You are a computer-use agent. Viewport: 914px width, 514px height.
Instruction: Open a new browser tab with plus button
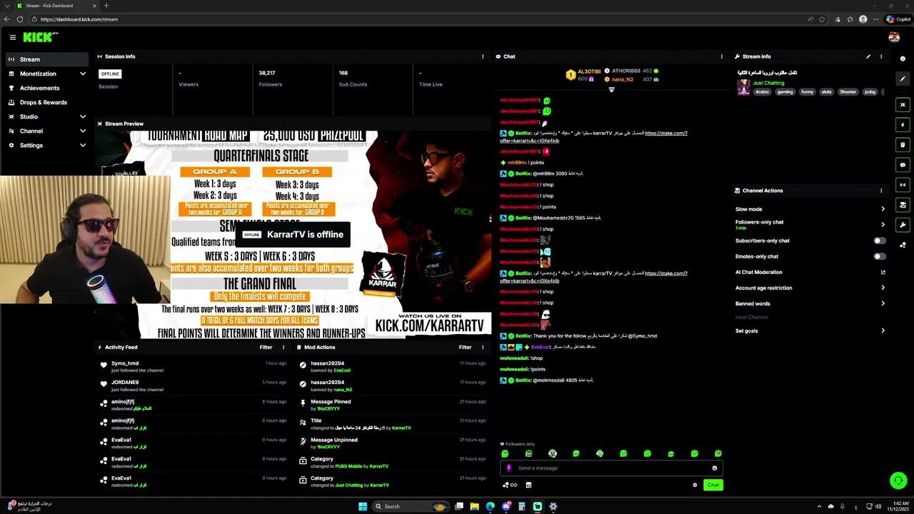click(x=106, y=6)
